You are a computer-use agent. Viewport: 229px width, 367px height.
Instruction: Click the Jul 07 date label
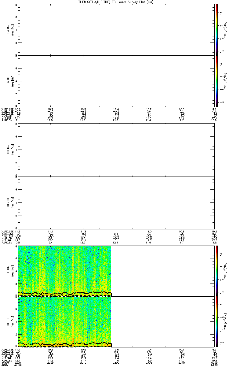tap(214, 365)
